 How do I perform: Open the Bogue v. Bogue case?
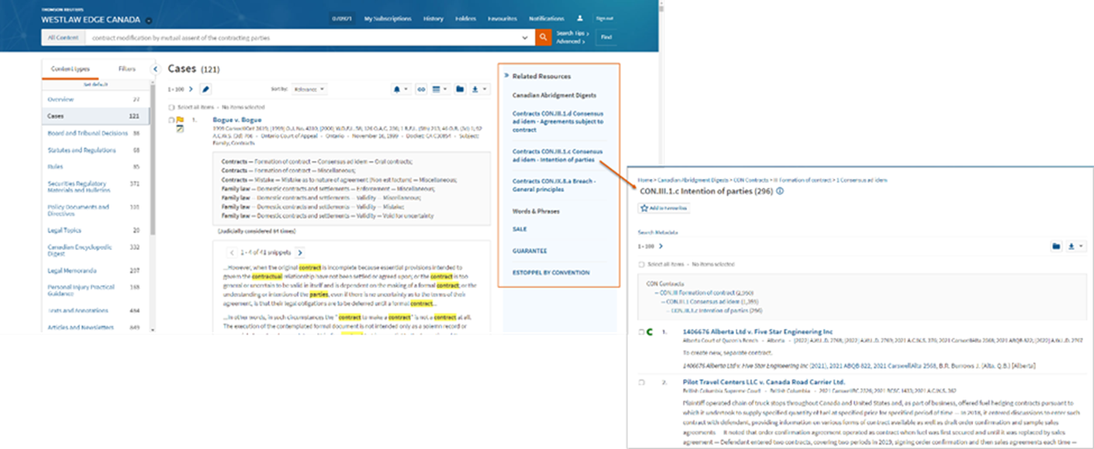pyautogui.click(x=237, y=120)
